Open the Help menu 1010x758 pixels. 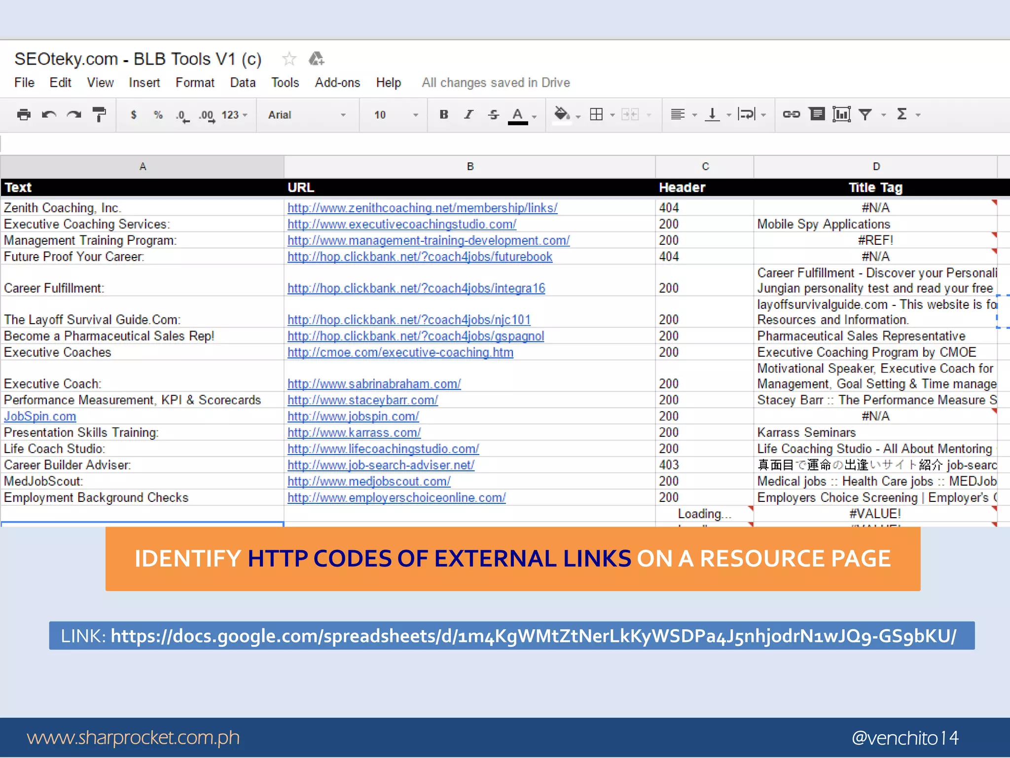point(388,82)
